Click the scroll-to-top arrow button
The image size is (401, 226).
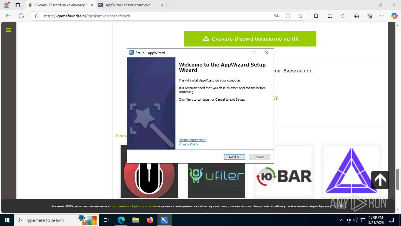tap(380, 180)
